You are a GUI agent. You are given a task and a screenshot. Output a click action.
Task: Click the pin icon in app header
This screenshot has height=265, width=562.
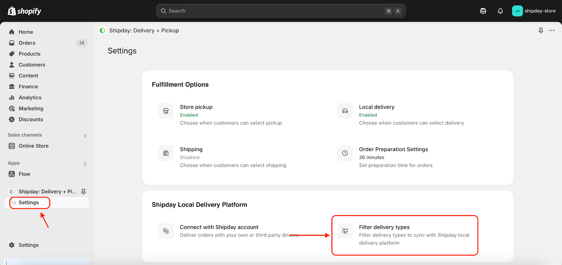pyautogui.click(x=541, y=31)
